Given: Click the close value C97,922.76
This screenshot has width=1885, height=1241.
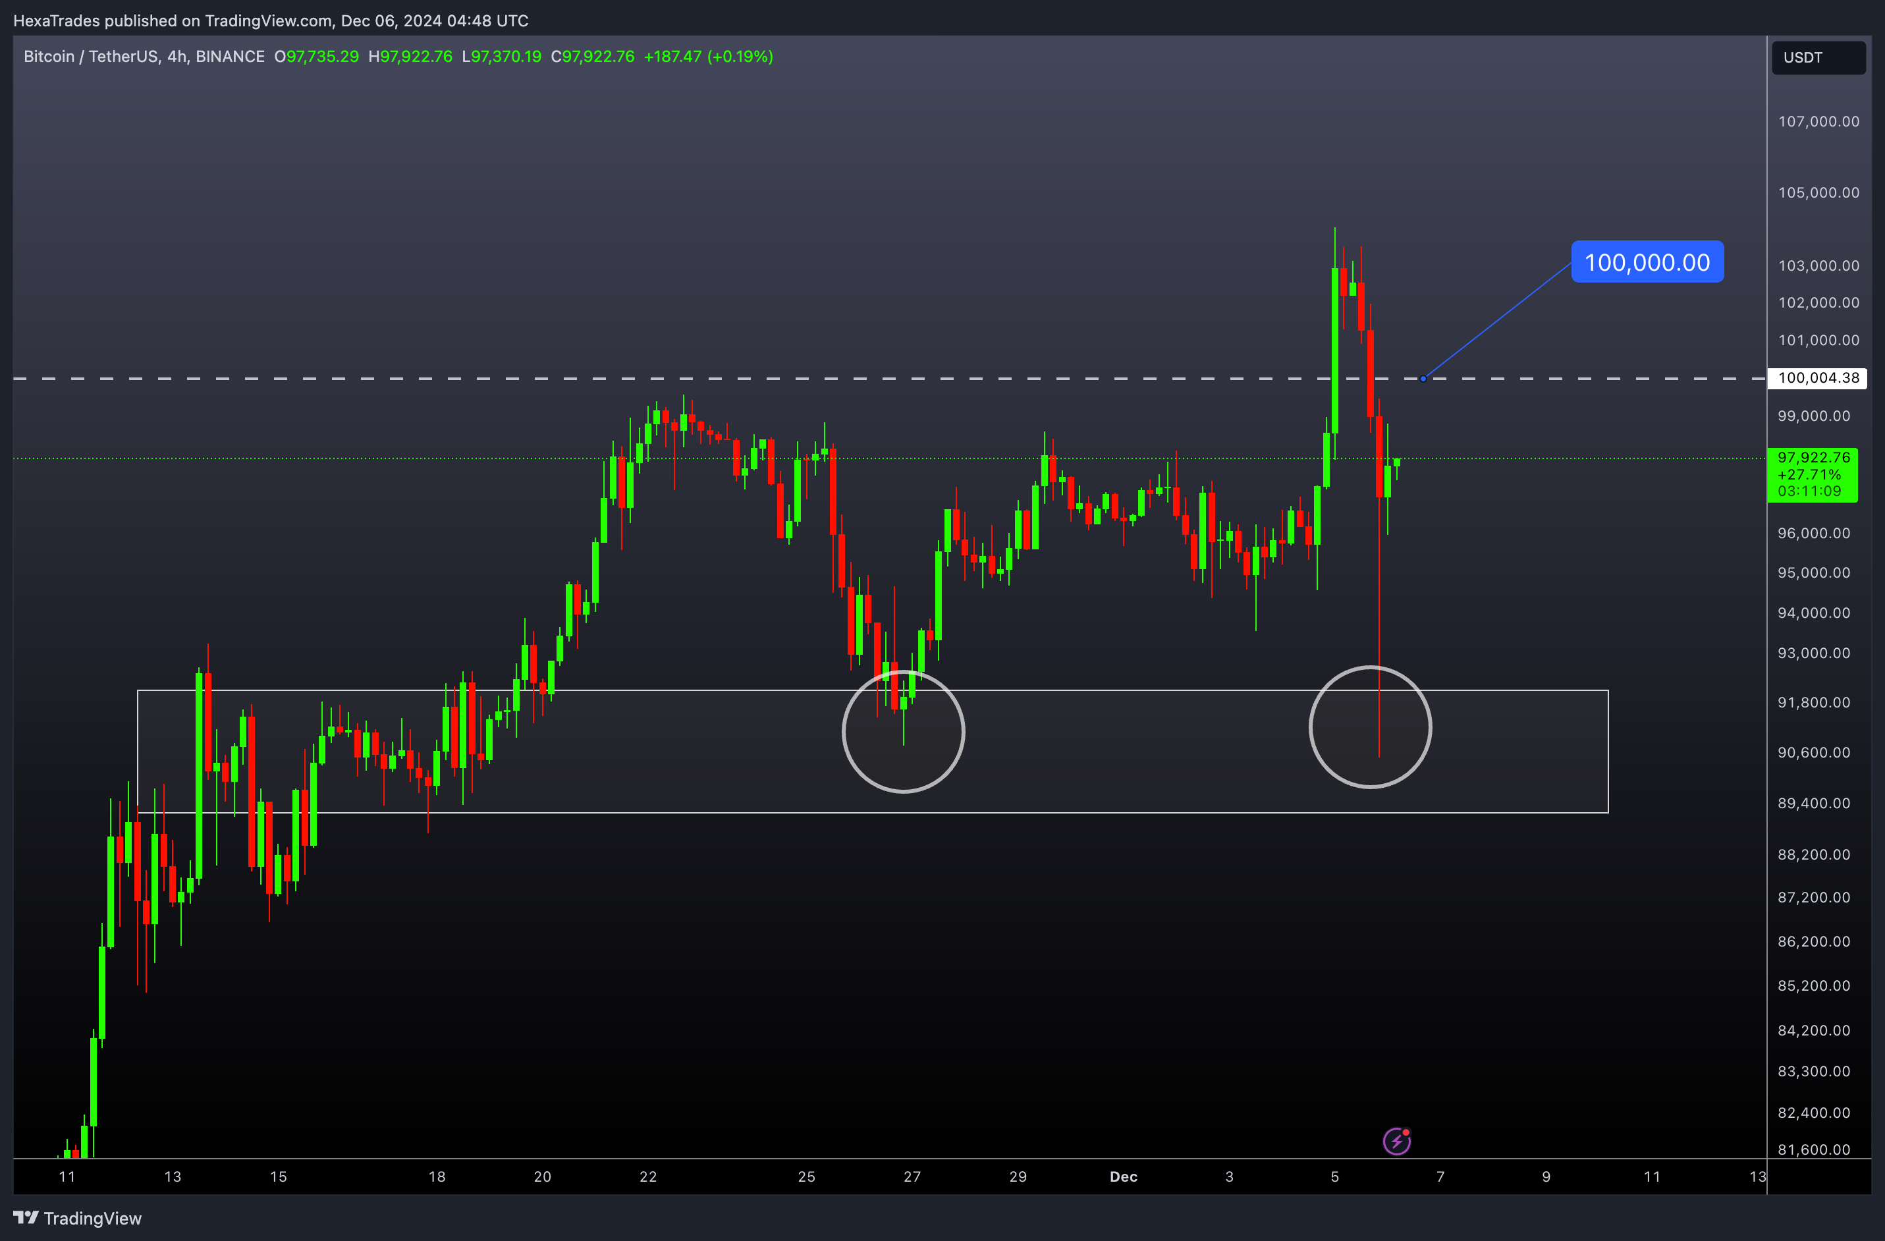Looking at the screenshot, I should (592, 56).
